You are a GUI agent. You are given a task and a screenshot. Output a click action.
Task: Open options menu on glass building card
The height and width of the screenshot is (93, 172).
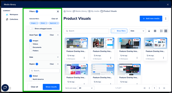(x=164, y=58)
